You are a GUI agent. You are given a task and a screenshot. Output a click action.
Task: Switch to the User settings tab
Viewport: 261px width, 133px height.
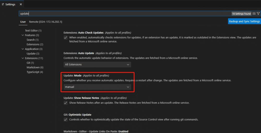pos(23,22)
